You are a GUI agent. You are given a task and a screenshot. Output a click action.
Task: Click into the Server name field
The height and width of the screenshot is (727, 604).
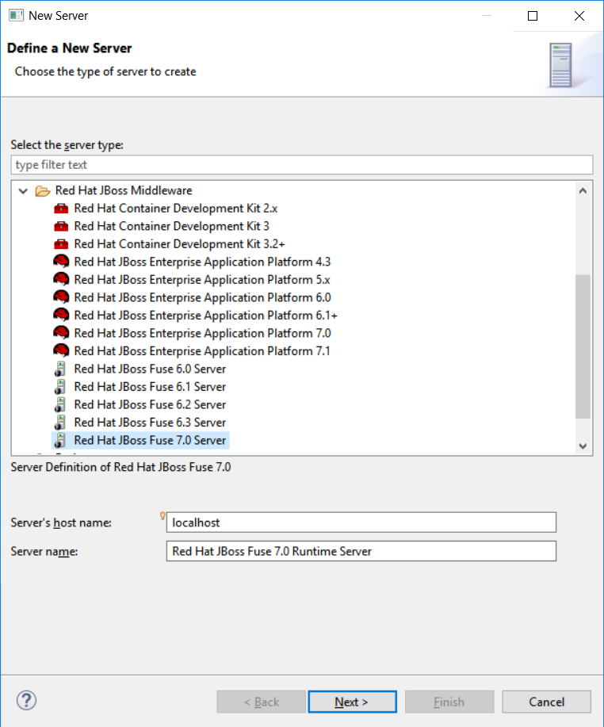[x=361, y=551]
